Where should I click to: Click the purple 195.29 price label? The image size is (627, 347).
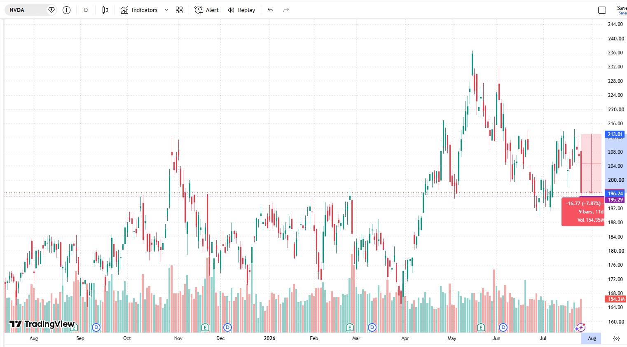coord(615,200)
